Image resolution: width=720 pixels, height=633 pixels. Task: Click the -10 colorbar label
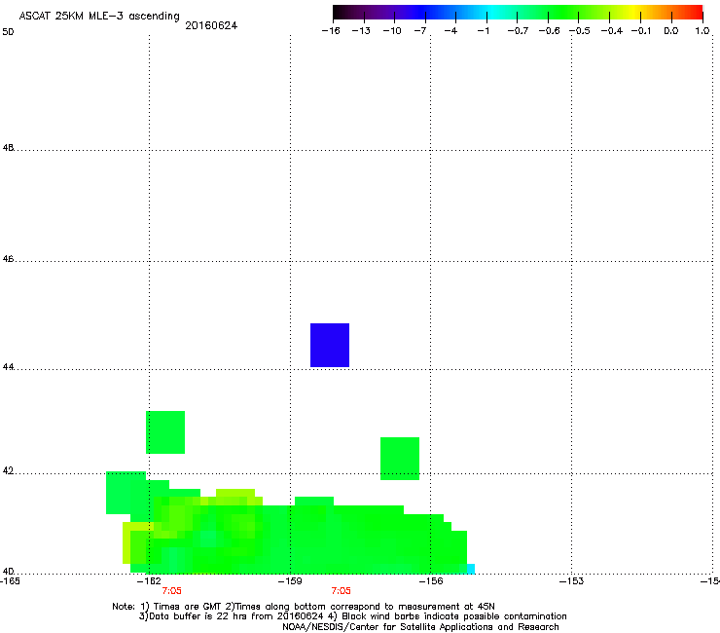392,31
